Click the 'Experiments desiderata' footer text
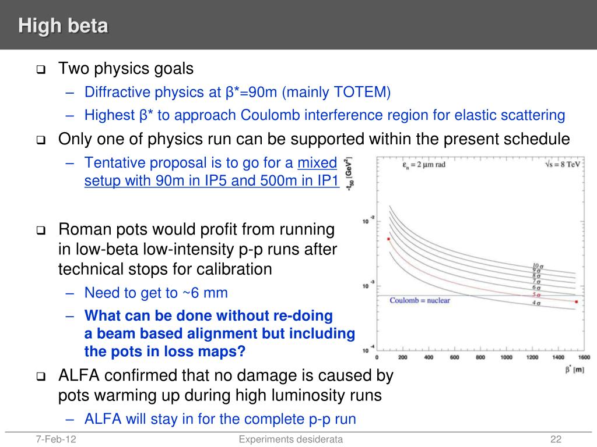The width and height of the screenshot is (597, 447). (291, 439)
